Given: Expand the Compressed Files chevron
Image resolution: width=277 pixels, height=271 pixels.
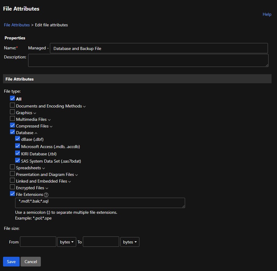Looking at the screenshot, I should coord(51,127).
